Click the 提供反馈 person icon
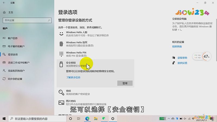217x122 pixels. [174, 63]
